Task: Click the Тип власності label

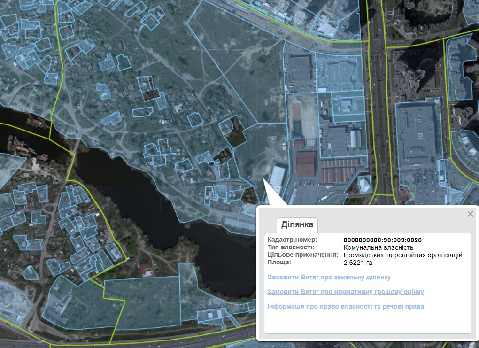Action: coord(291,247)
